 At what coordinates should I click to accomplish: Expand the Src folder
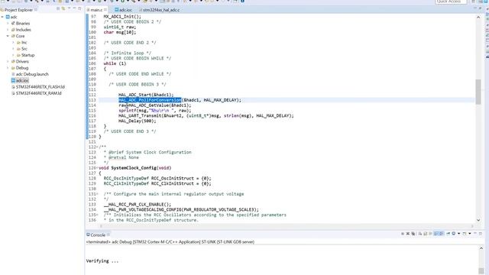click(x=13, y=49)
